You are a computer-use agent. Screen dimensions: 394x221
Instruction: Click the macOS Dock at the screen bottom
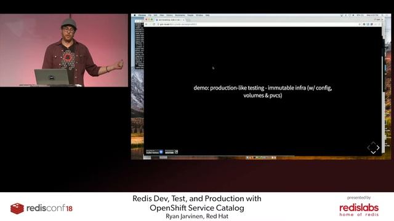(x=261, y=158)
